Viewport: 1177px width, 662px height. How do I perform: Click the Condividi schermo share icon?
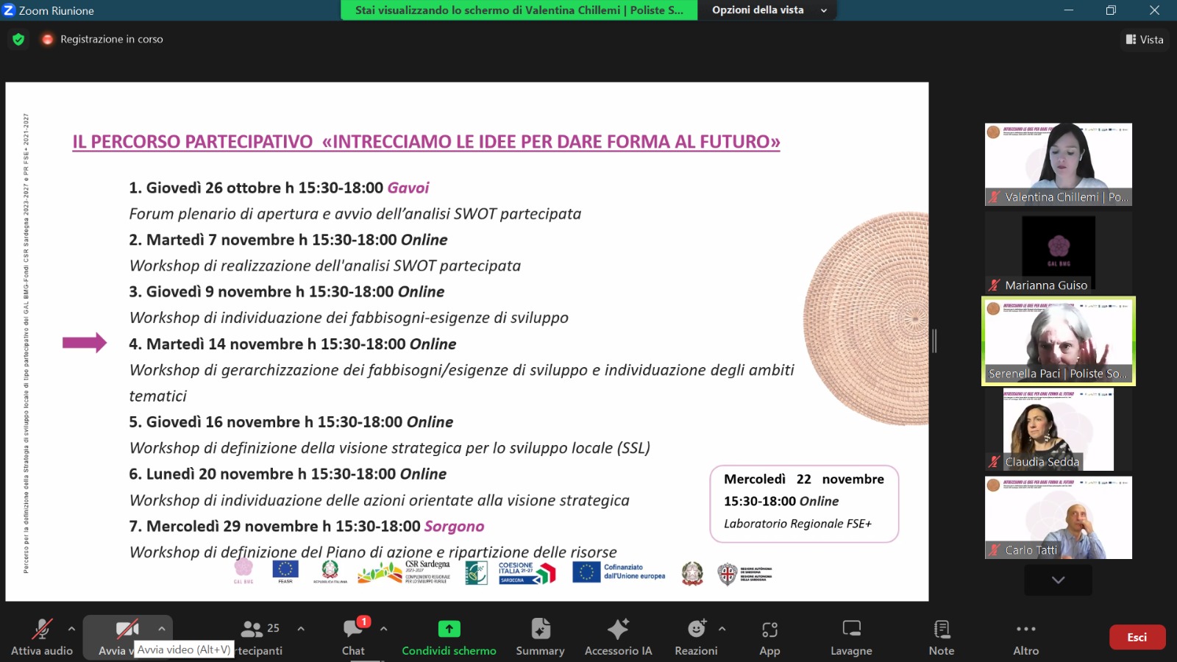coord(449,630)
